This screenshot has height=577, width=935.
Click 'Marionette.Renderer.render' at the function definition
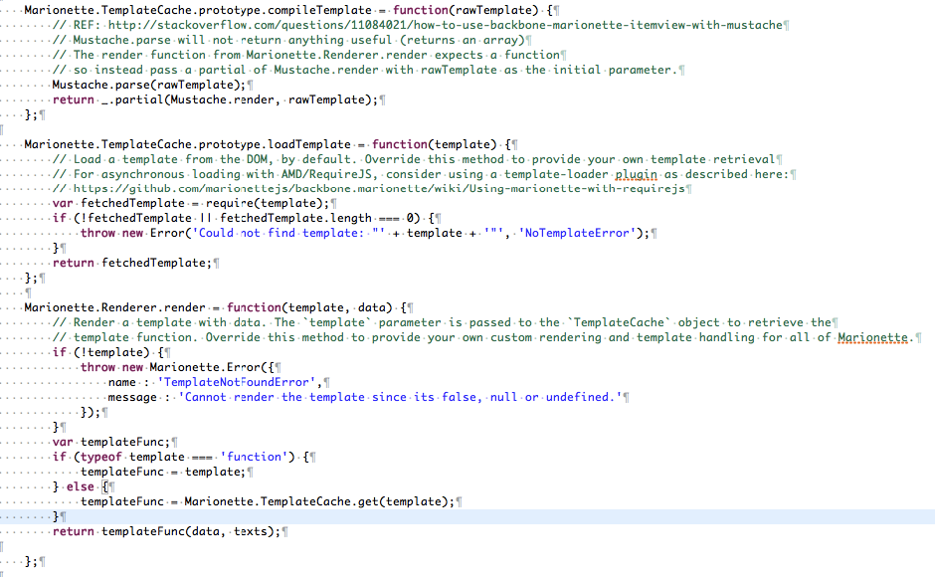tap(114, 307)
